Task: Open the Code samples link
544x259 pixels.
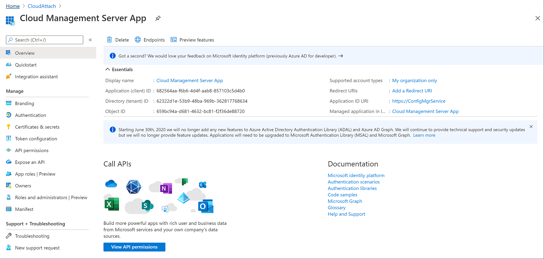Action: tap(343, 195)
